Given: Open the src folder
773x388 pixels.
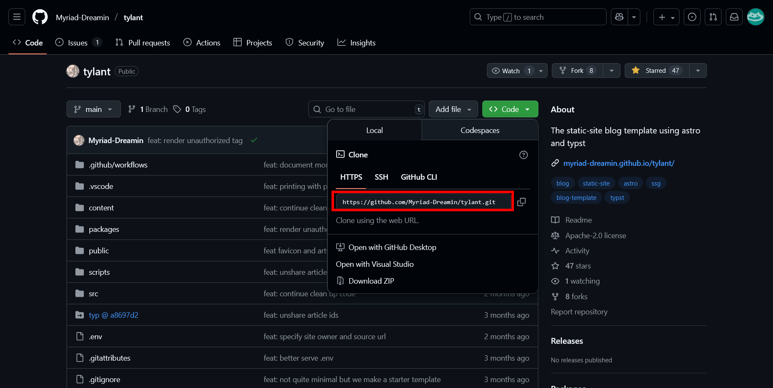Looking at the screenshot, I should pos(93,293).
